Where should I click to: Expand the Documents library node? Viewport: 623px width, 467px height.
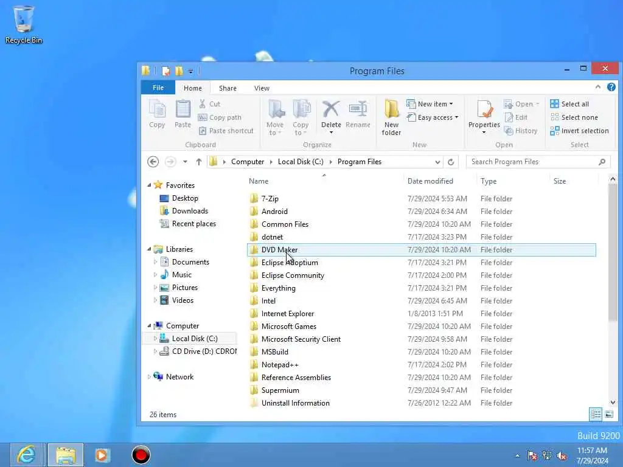[x=155, y=262]
